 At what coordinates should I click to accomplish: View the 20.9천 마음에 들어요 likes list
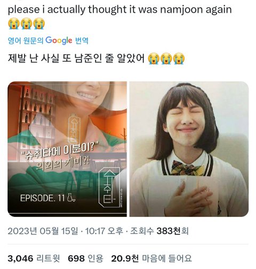pyautogui.click(x=151, y=258)
